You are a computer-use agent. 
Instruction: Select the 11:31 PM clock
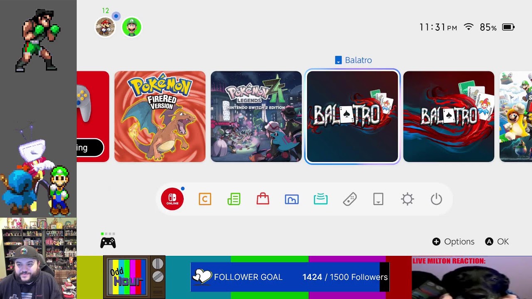point(438,27)
